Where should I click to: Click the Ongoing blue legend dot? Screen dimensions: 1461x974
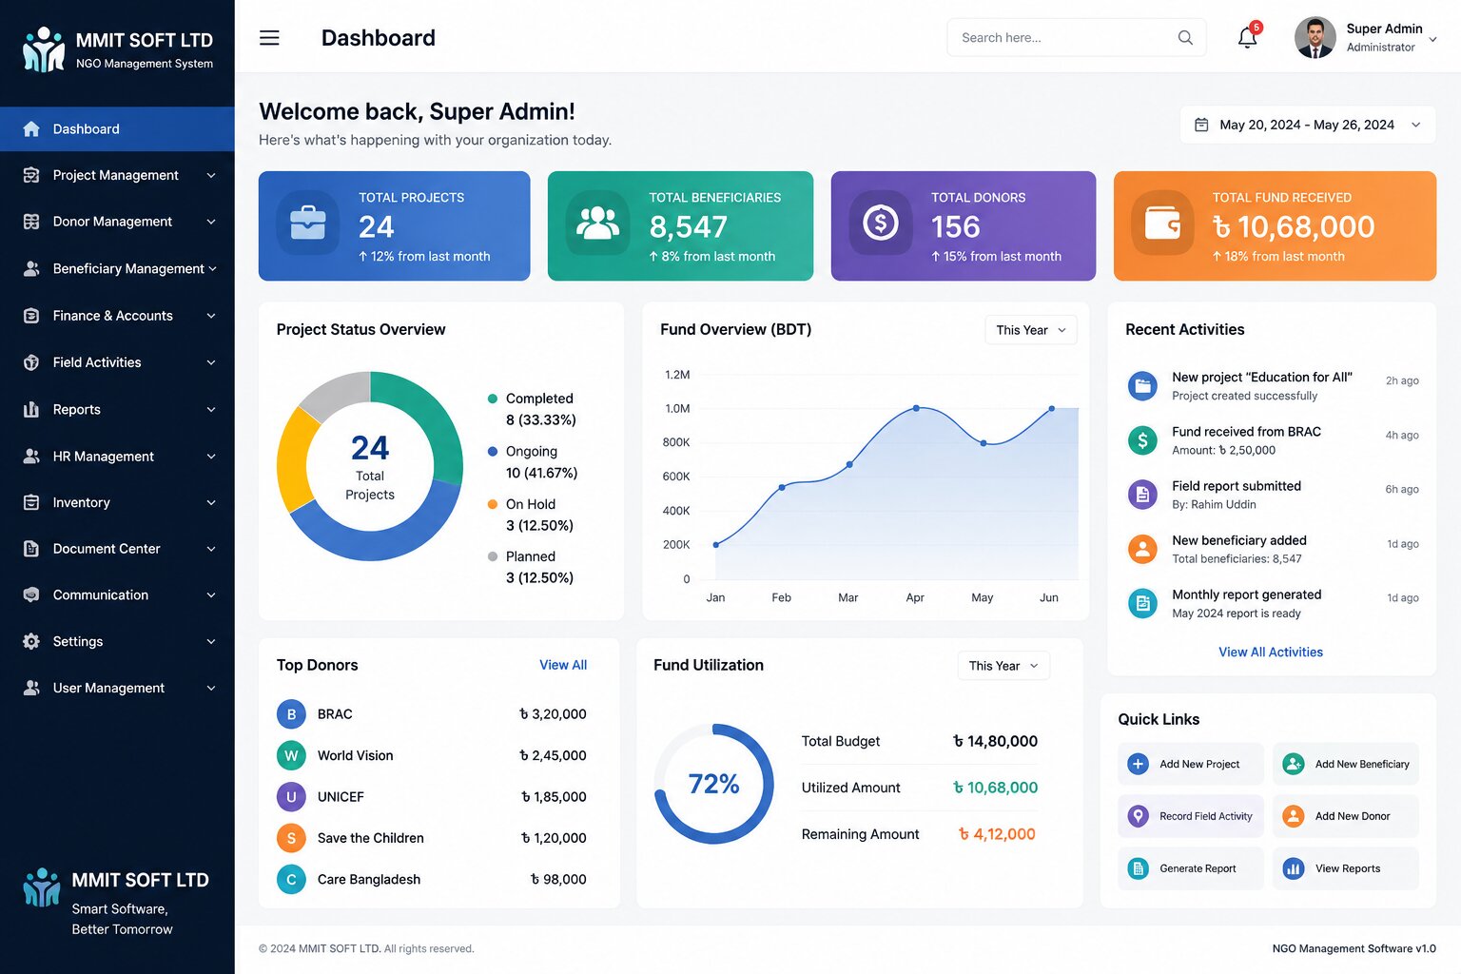(x=493, y=452)
